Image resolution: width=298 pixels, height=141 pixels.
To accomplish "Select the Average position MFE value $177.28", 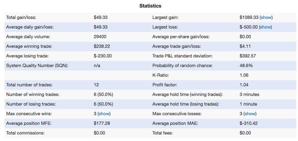I will click(x=102, y=123).
